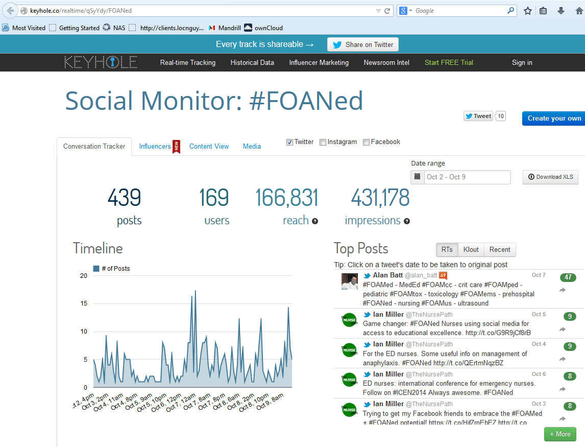
Task: Click the browser back arrow button
Action: click(x=10, y=11)
